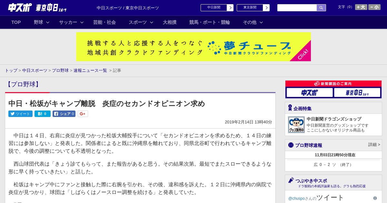This screenshot has width=387, height=203.
Task: Click the 中スポ logo in header
Action: pyautogui.click(x=20, y=7)
